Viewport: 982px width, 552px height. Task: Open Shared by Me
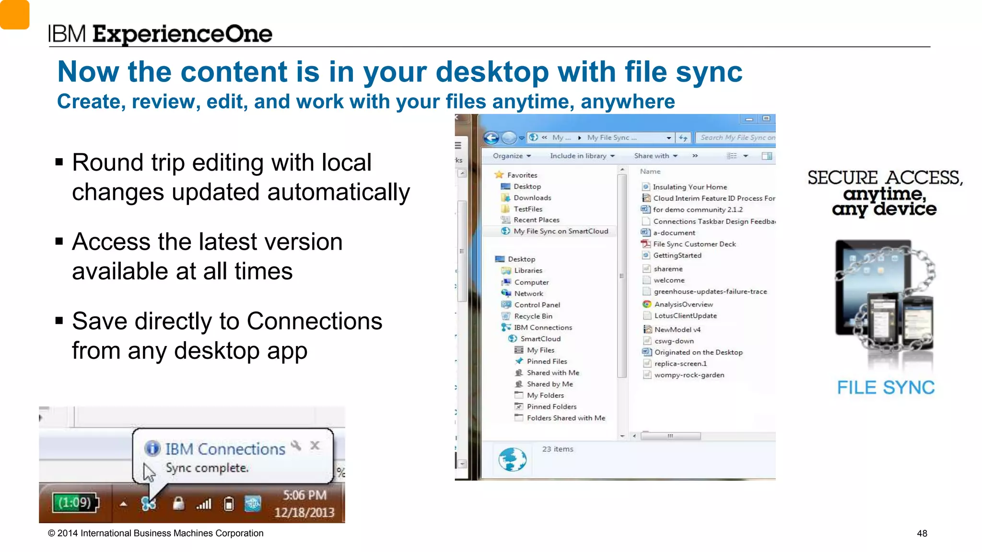(x=544, y=384)
